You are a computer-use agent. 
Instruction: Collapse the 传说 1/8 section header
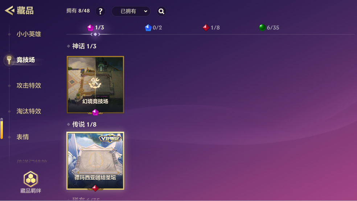(82, 124)
